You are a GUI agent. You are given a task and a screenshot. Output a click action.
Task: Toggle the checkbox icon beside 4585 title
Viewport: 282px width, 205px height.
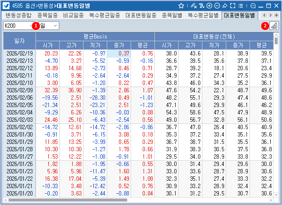pyautogui.click(x=6, y=6)
